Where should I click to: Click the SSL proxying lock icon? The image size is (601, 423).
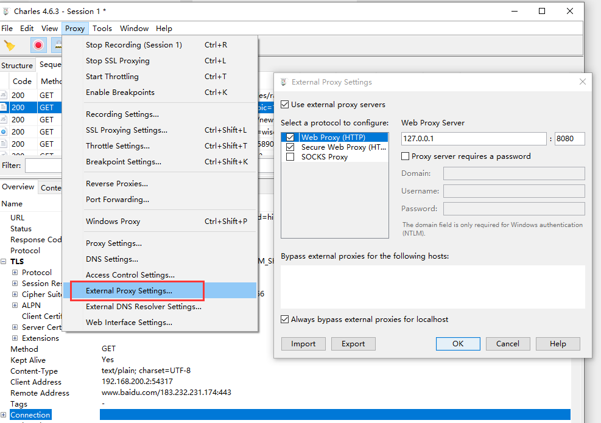[x=57, y=45]
